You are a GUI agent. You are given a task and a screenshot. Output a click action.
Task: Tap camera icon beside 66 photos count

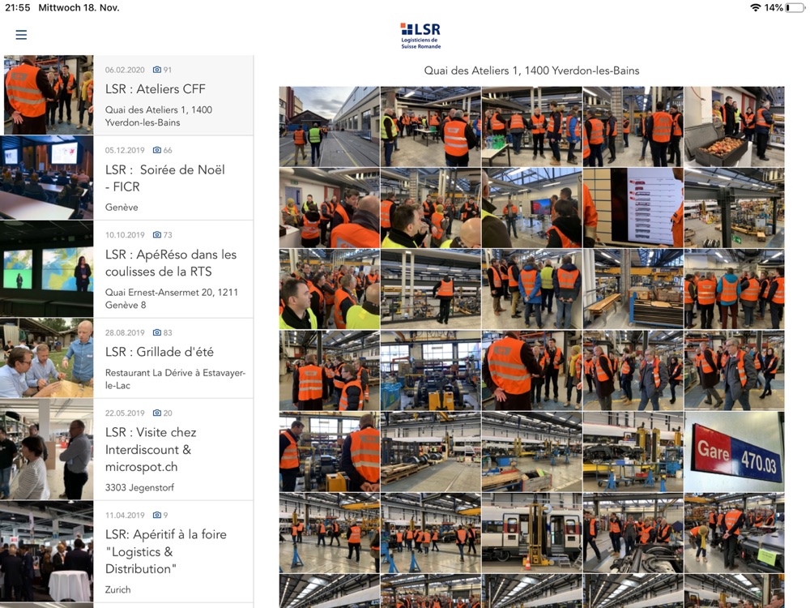click(x=157, y=150)
